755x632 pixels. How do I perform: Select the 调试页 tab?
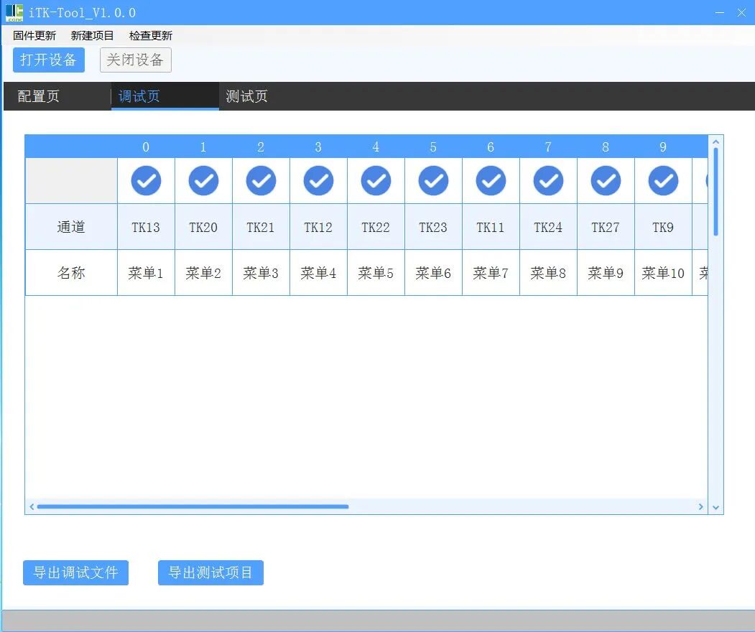click(x=165, y=96)
